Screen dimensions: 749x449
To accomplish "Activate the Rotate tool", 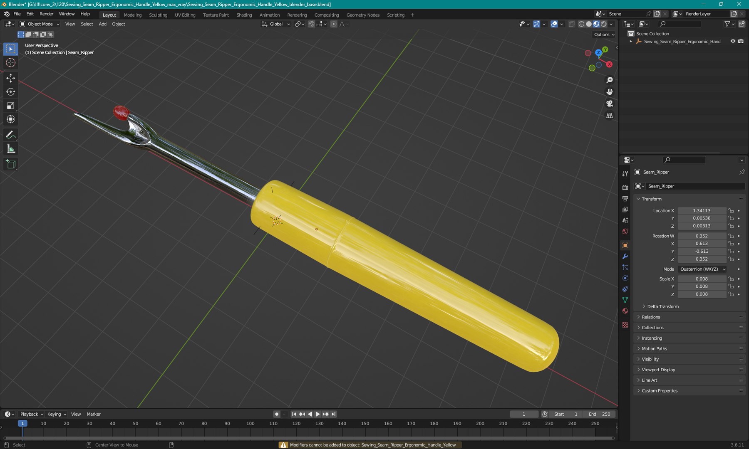I will pos(11,92).
